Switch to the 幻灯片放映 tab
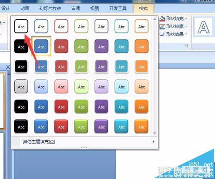 coord(50,9)
